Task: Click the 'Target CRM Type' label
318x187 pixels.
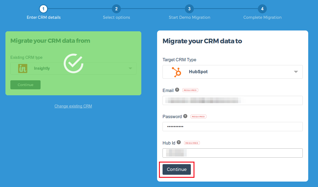Action: pos(179,60)
